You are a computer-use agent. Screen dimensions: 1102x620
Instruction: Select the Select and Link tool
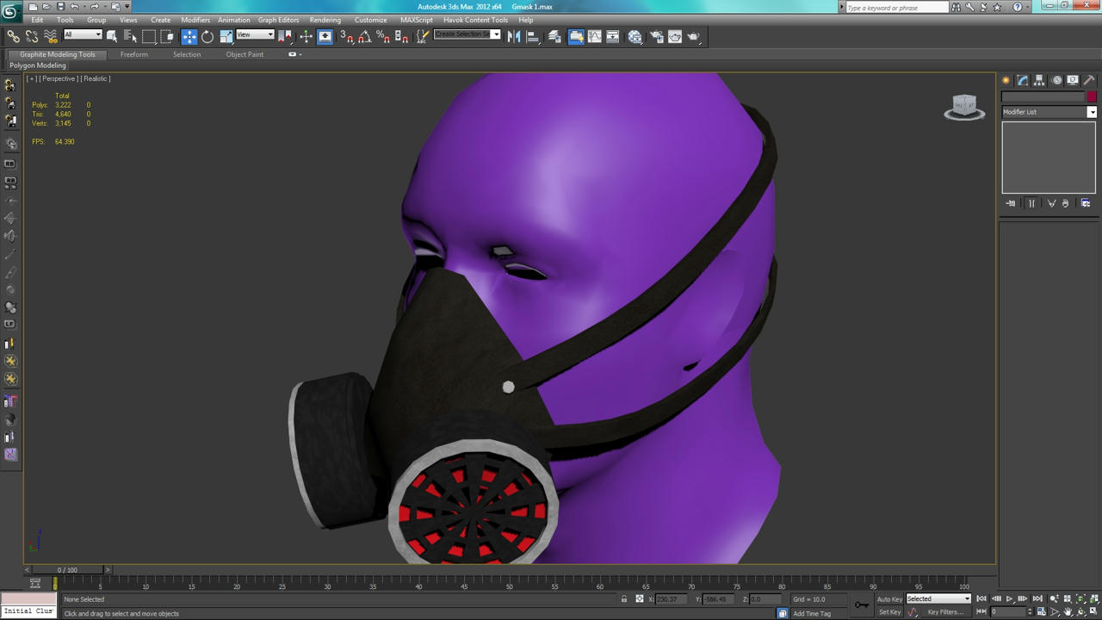click(x=13, y=36)
